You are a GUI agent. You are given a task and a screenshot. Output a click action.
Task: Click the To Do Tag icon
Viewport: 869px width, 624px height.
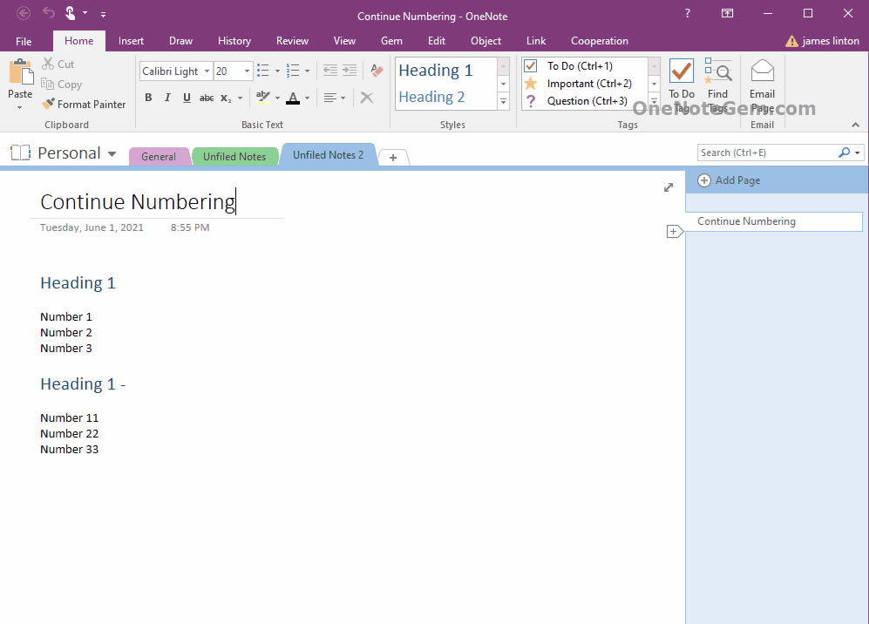pyautogui.click(x=681, y=83)
